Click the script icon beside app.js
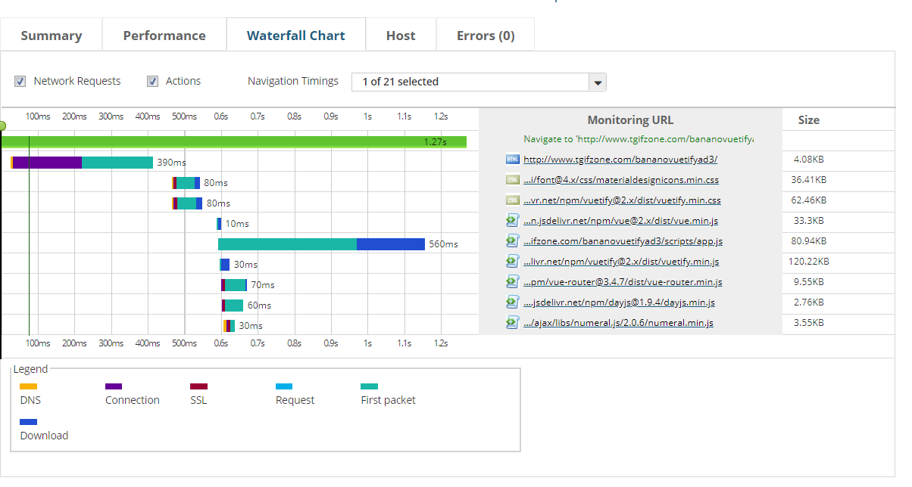This screenshot has width=912, height=487. [513, 241]
